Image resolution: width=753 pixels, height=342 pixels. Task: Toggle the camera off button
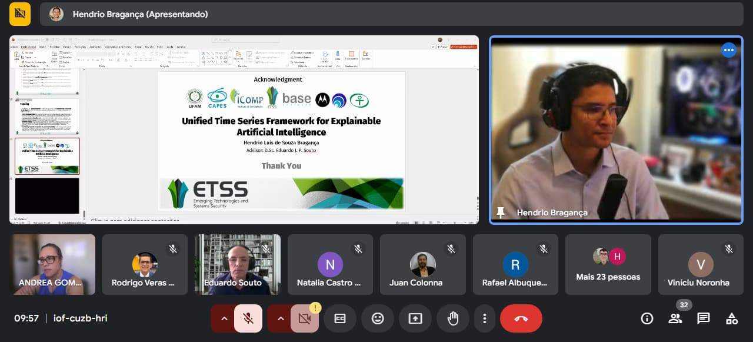(304, 318)
